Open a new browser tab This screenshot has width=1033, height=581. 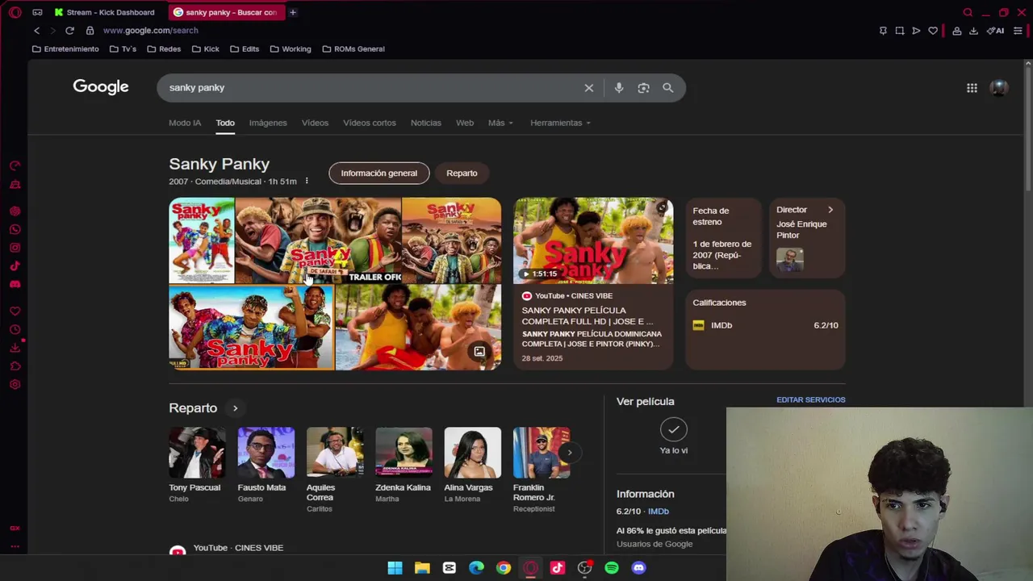click(x=293, y=12)
